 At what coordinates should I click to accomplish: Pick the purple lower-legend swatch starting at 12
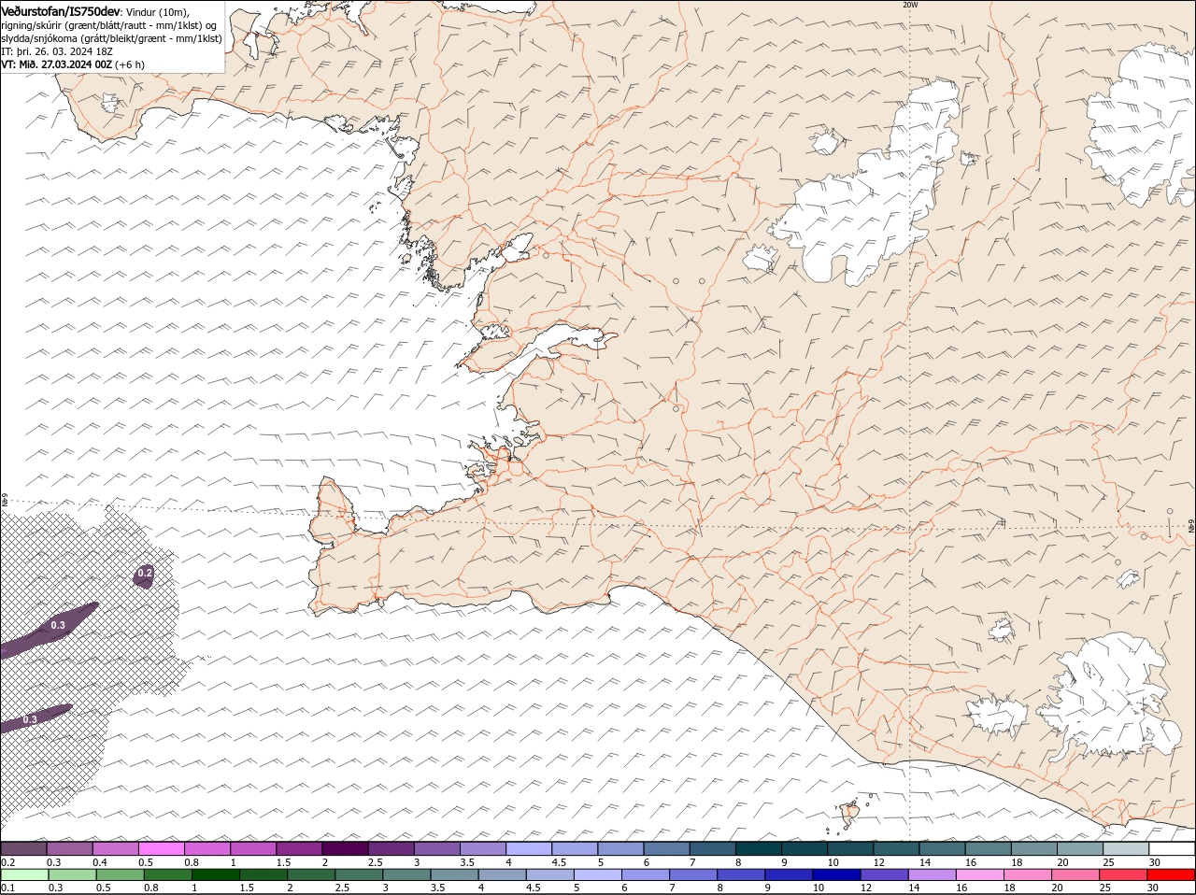point(884,875)
